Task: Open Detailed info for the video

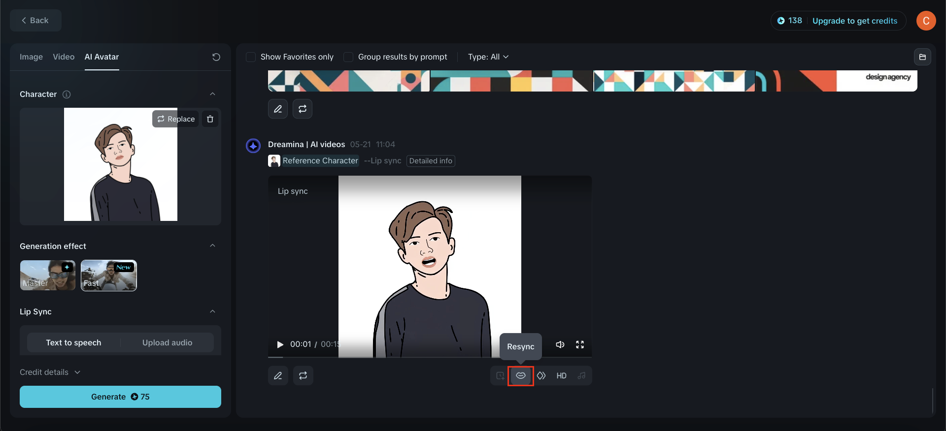Action: (431, 161)
